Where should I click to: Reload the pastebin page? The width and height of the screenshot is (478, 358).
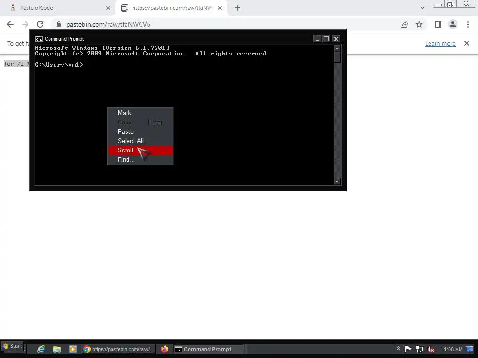click(x=40, y=24)
